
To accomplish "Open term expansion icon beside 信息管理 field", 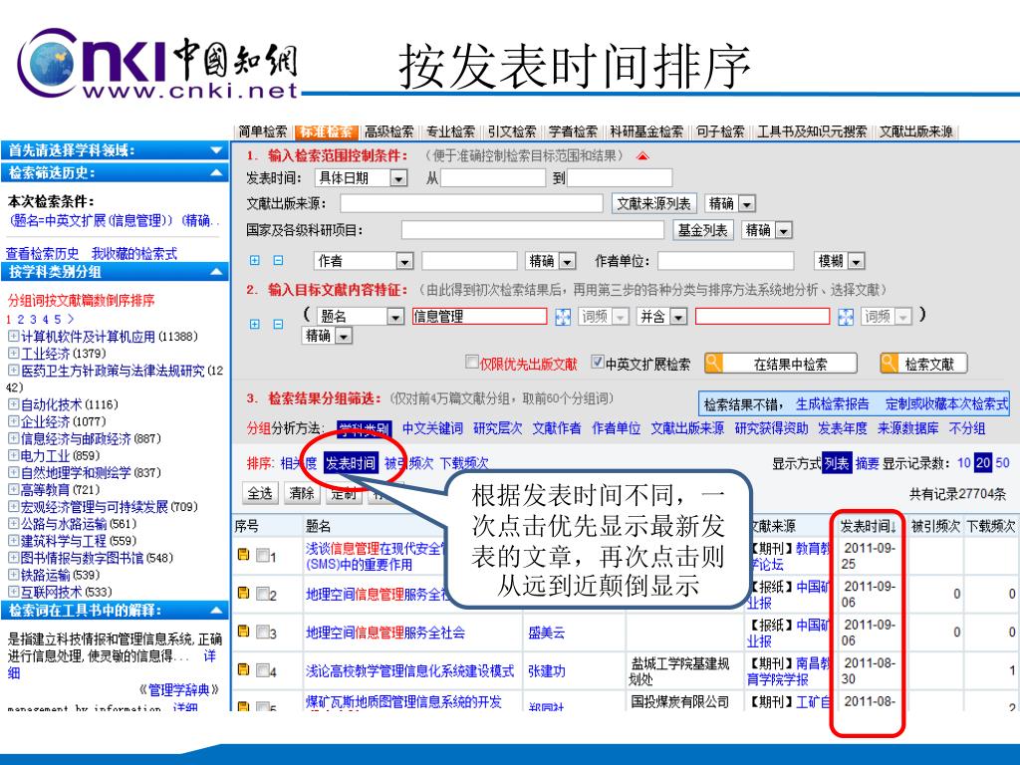I will pyautogui.click(x=563, y=317).
